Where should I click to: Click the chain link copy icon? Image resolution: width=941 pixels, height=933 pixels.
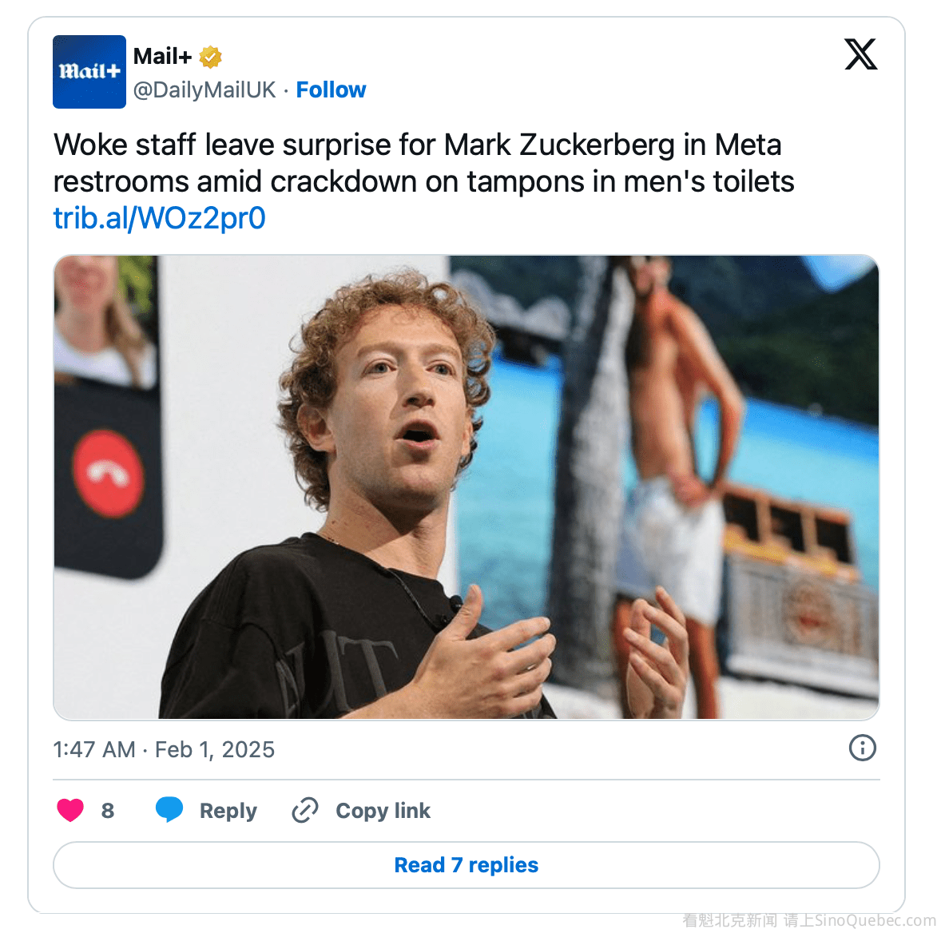pyautogui.click(x=305, y=810)
